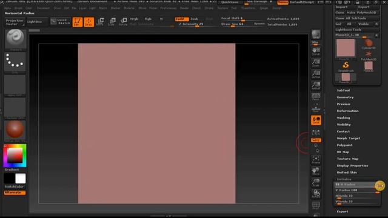Viewport: 388px width, 218px height.
Task: Pick a color in the color picker
Action: click(x=15, y=156)
